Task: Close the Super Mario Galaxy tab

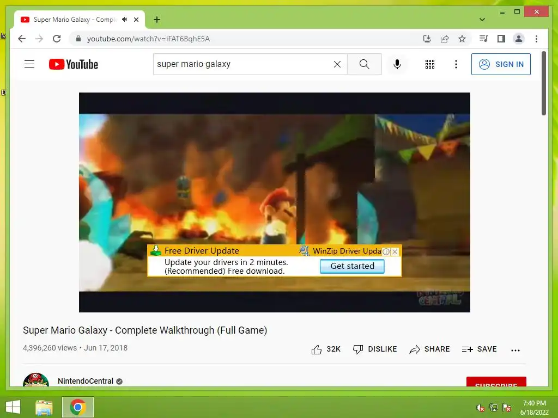Action: click(136, 20)
